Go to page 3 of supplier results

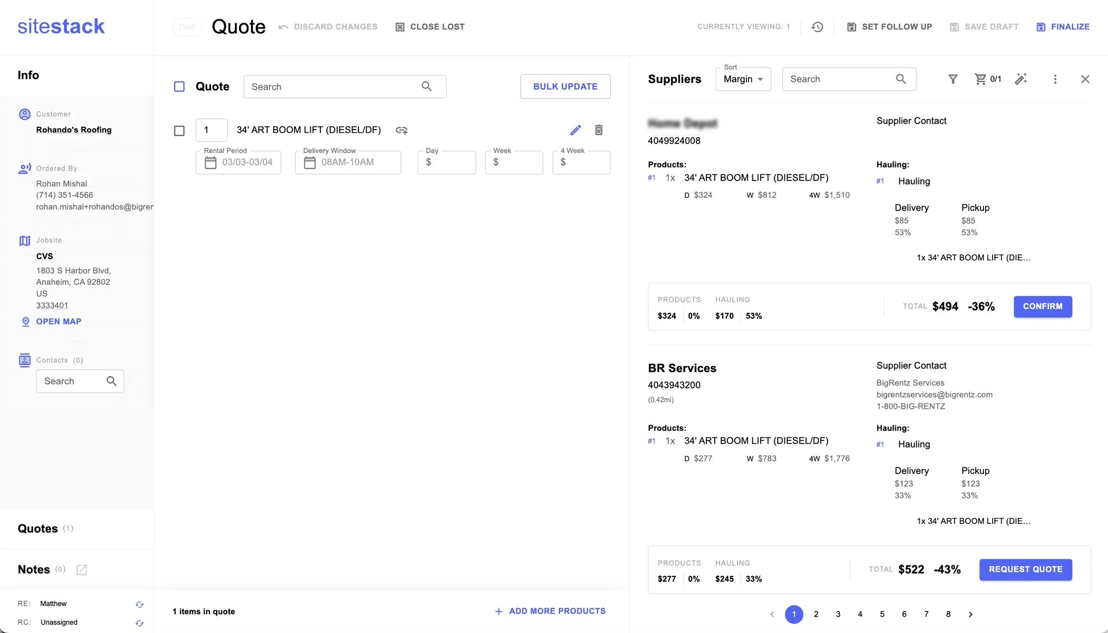coord(838,614)
